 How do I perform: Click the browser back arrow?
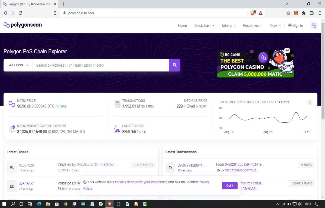pyautogui.click(x=5, y=13)
